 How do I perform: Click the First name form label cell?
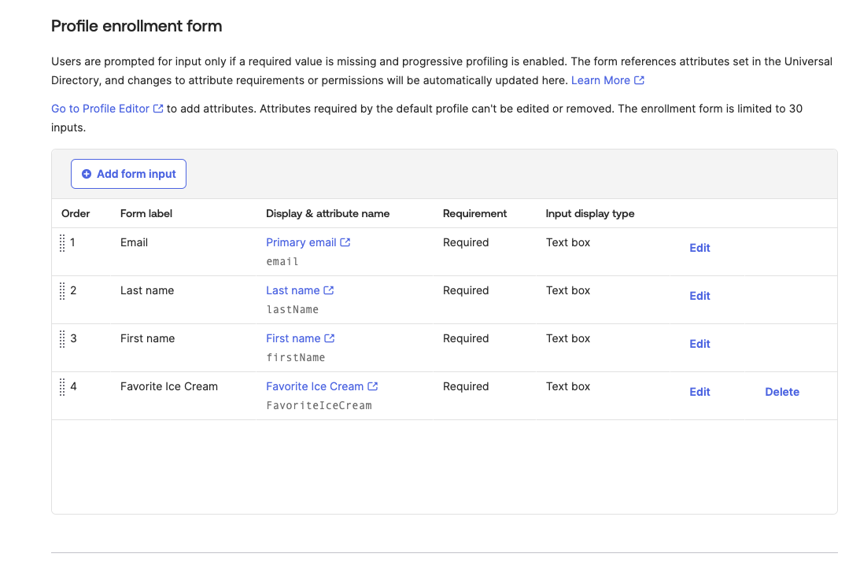tap(148, 338)
